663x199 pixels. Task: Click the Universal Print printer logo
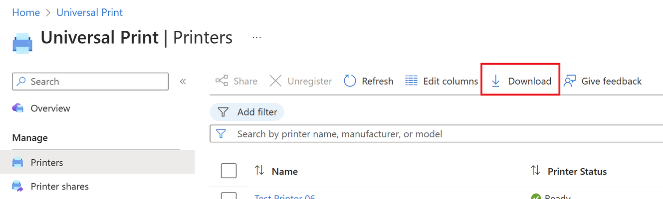click(22, 43)
